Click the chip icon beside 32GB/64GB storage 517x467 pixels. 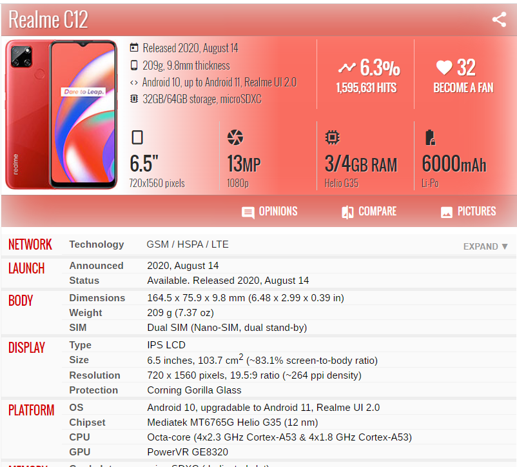point(134,99)
